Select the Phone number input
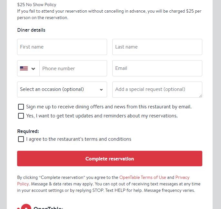The height and width of the screenshot is (209, 221). point(73,69)
